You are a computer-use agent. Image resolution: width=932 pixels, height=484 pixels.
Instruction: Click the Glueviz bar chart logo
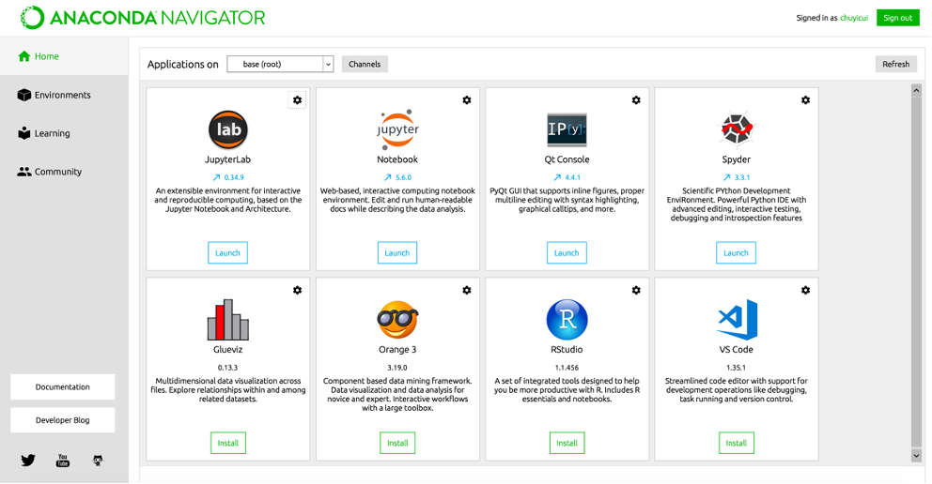(x=228, y=319)
